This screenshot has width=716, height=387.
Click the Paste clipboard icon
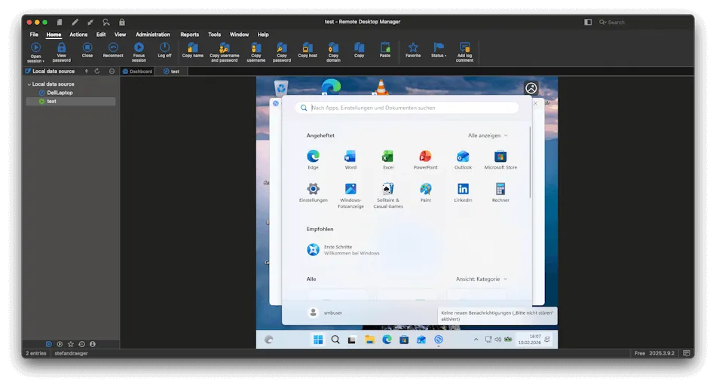tap(385, 47)
